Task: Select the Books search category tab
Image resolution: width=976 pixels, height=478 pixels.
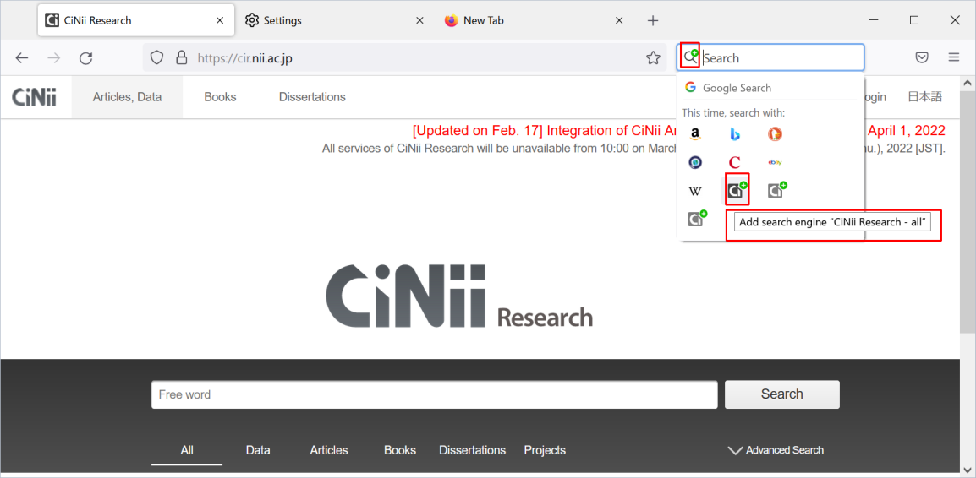Action: click(x=399, y=450)
